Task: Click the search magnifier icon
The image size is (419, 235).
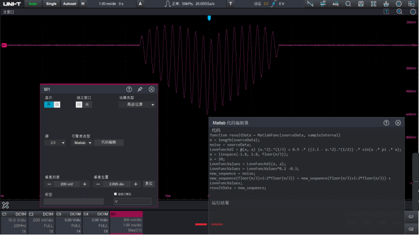Action: point(348,4)
